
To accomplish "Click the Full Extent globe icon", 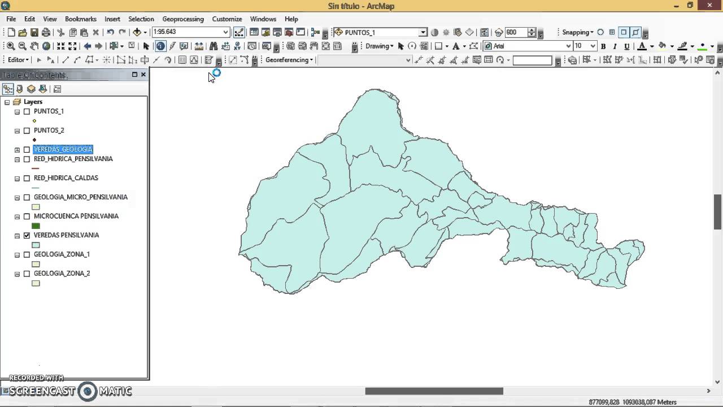I will click(x=46, y=46).
